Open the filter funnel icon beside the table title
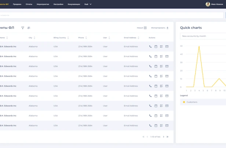Screen dimensions: 226x148 [x=23, y=28]
